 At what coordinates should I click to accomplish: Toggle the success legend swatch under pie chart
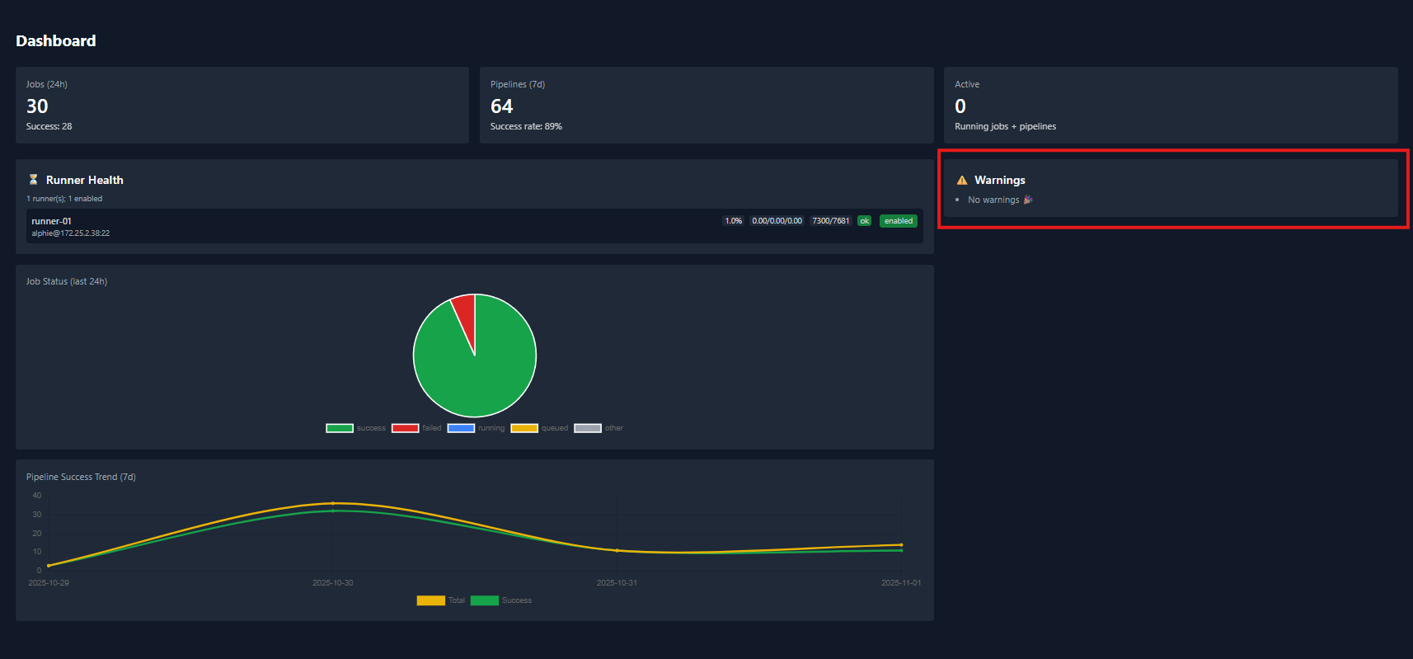(x=340, y=428)
